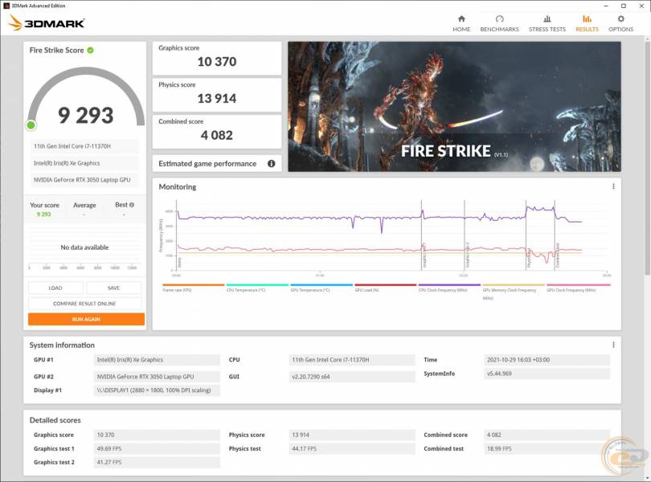
Task: Toggle the GPU Load (%) legend series
Action: coord(386,288)
